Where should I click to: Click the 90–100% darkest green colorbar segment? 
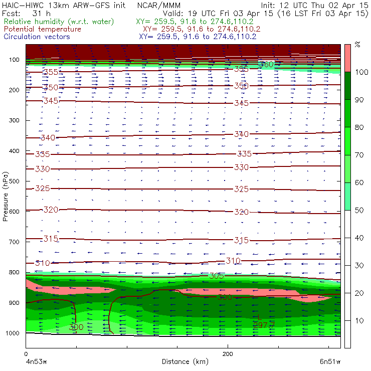point(347,86)
